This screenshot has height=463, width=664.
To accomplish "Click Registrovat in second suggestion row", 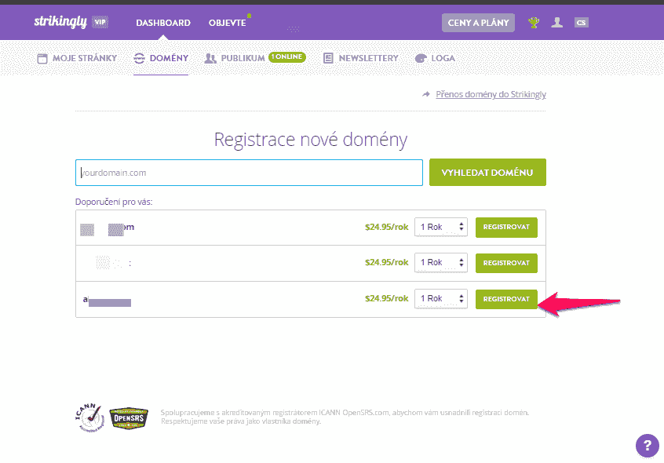I will (506, 263).
